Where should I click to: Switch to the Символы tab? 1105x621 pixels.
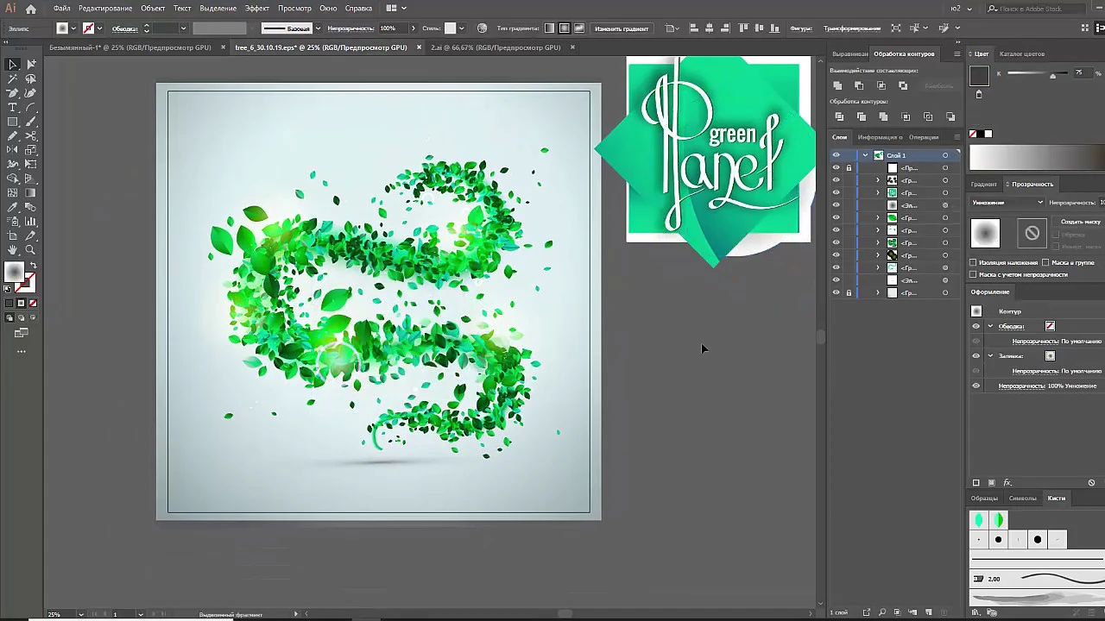1023,498
